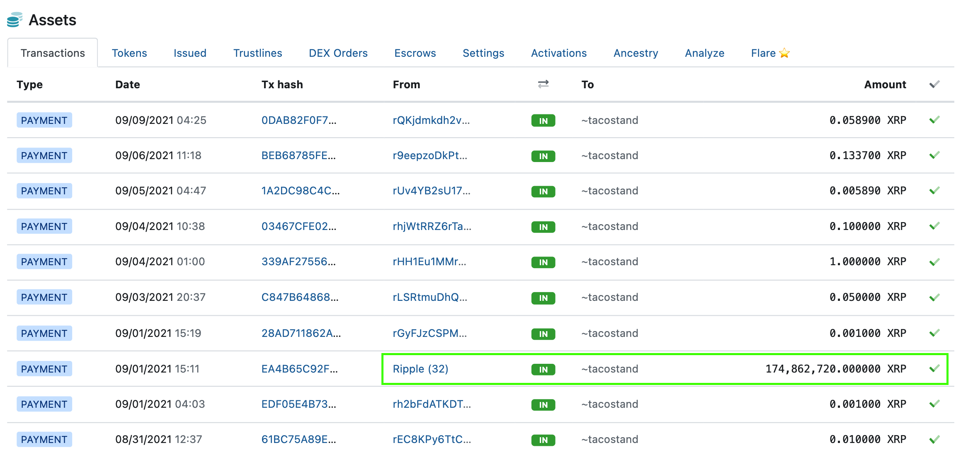This screenshot has width=956, height=455.
Task: Open sender account rQKjdmkdh2v...
Action: click(x=431, y=120)
